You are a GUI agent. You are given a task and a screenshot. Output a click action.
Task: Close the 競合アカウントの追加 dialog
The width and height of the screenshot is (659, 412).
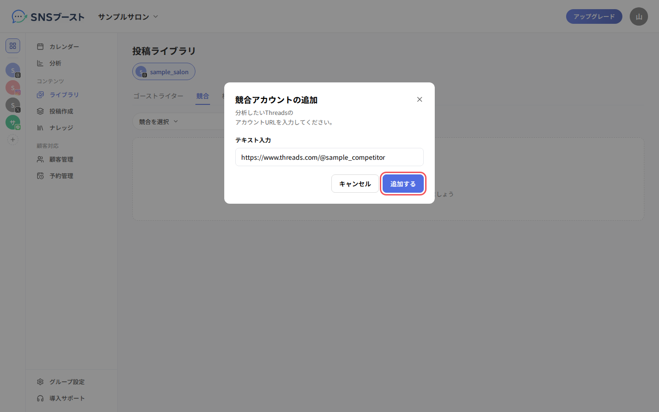[420, 99]
